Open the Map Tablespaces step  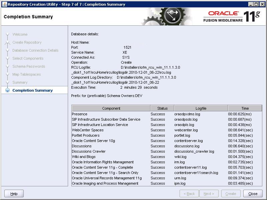coord(27,74)
